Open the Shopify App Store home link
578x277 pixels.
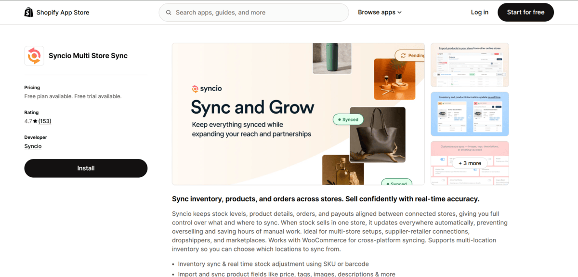57,12
